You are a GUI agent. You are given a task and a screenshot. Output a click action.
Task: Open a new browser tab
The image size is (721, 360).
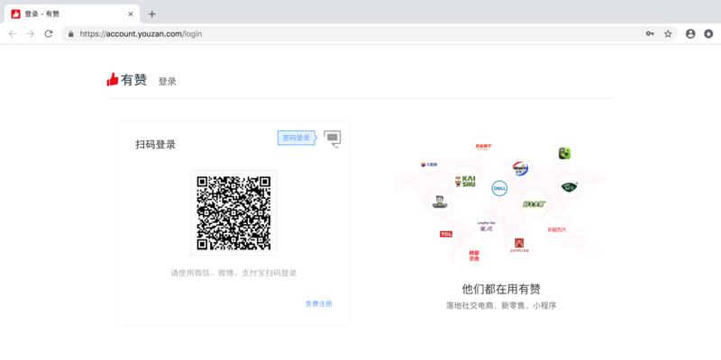tap(152, 13)
